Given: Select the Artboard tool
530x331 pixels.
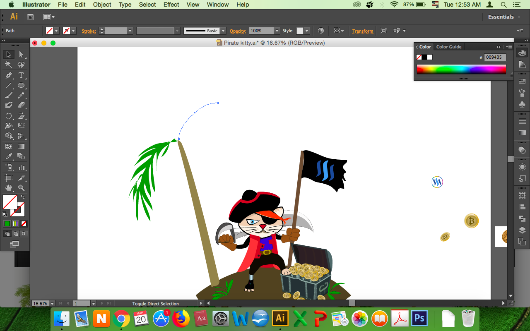Looking at the screenshot, I should coord(8,178).
